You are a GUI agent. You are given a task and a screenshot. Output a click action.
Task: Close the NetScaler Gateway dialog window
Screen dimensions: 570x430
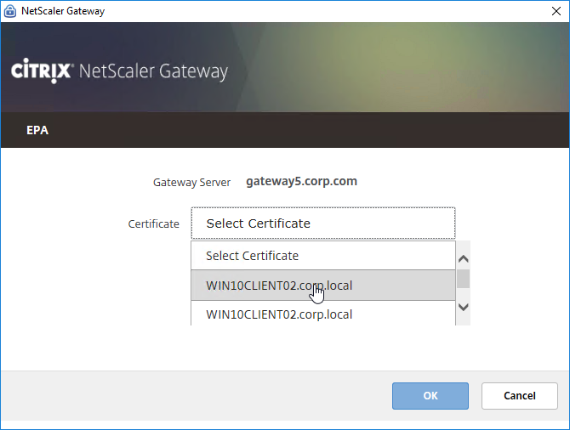tap(556, 11)
